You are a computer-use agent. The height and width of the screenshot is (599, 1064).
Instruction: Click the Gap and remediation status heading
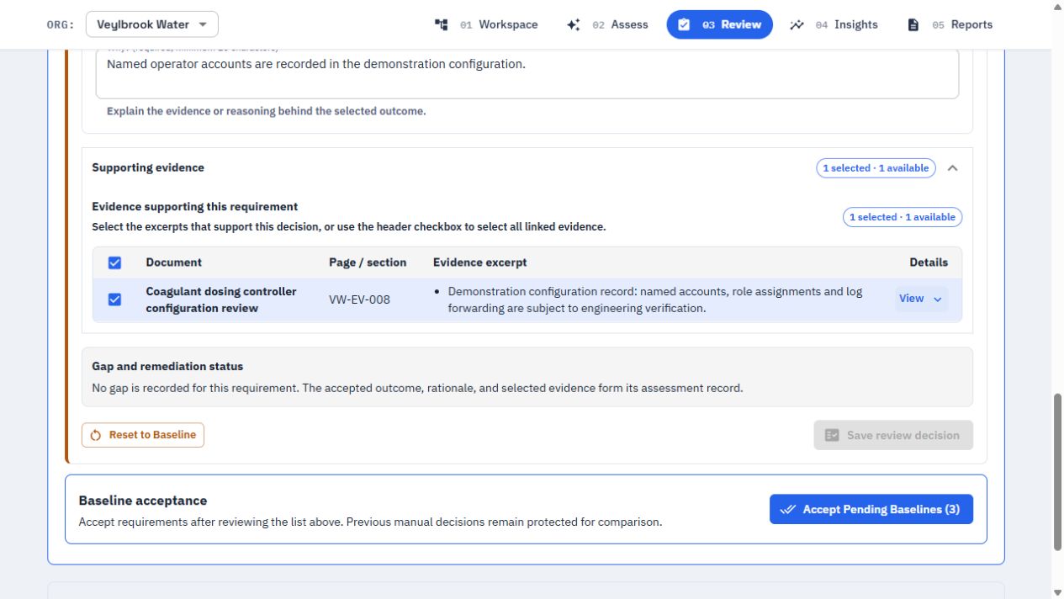167,367
